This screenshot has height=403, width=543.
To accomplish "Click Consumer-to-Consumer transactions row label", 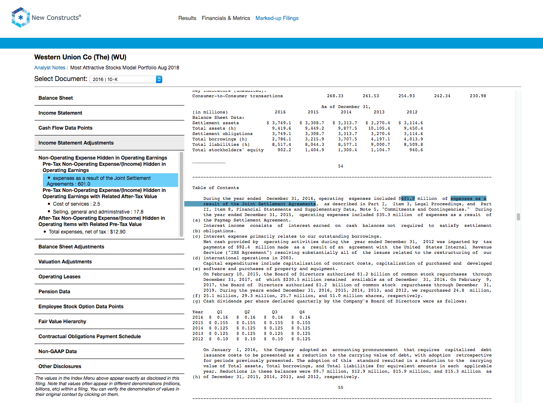I will pos(238,96).
